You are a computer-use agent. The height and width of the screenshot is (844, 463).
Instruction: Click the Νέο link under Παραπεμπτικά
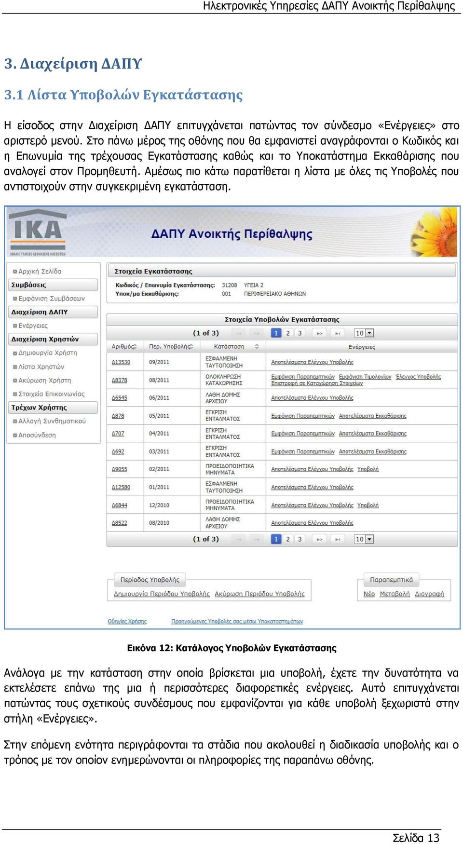click(x=369, y=594)
